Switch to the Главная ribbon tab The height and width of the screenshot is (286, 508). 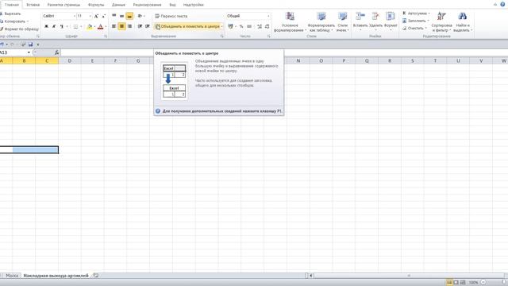tap(12, 5)
